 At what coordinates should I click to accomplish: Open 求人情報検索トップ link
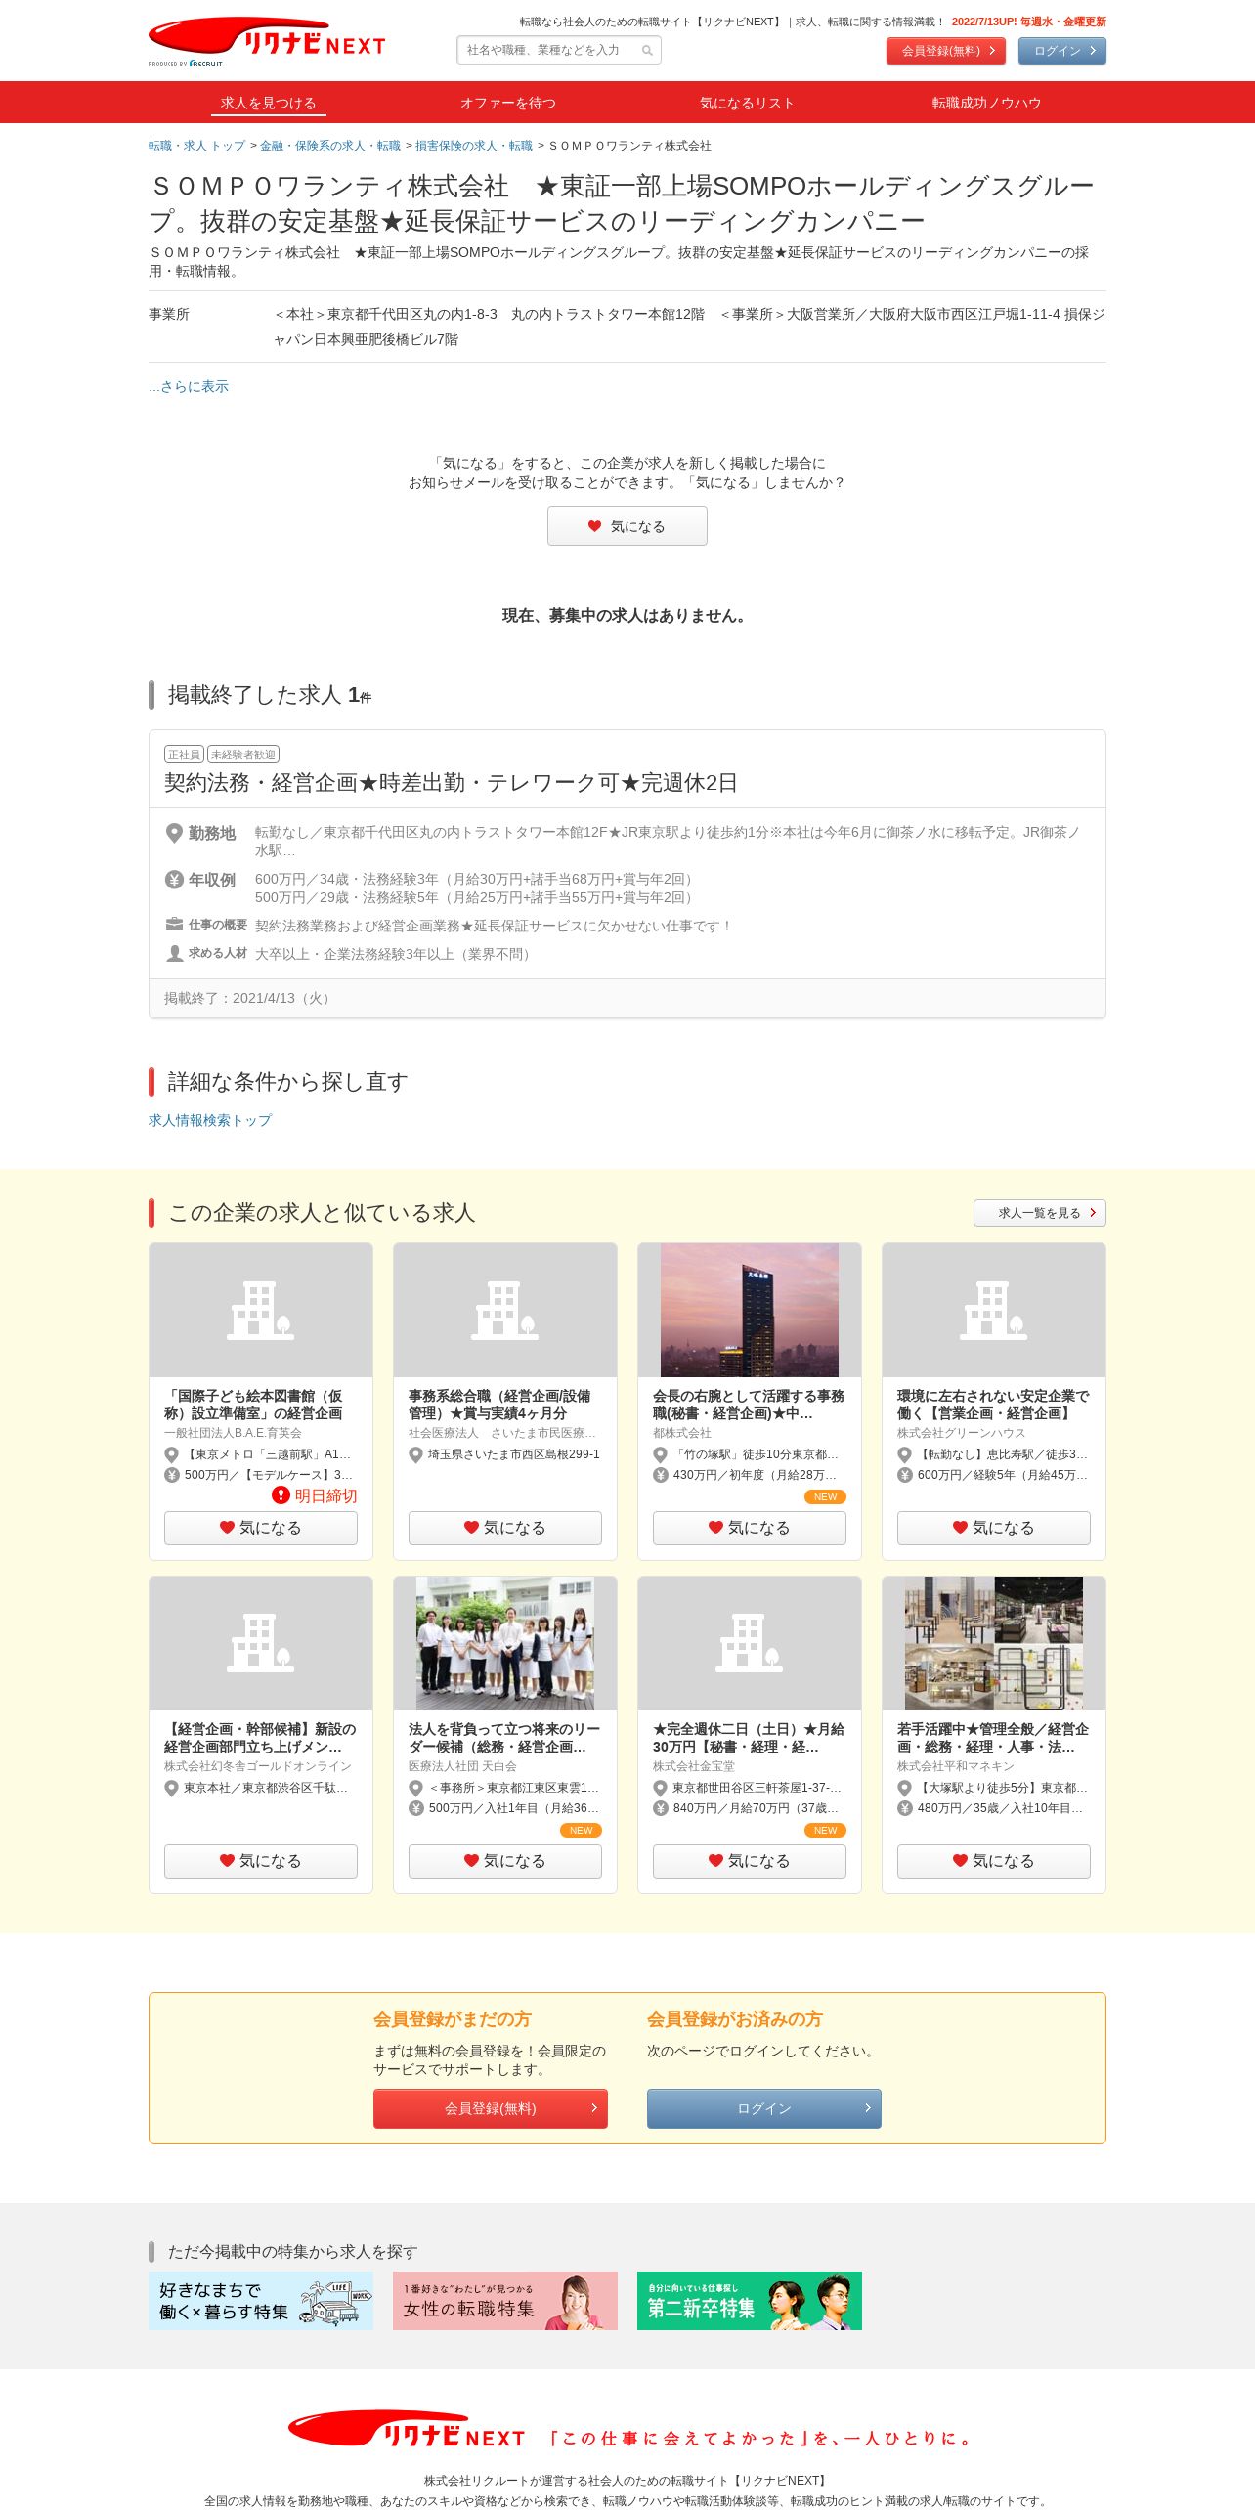point(210,1120)
